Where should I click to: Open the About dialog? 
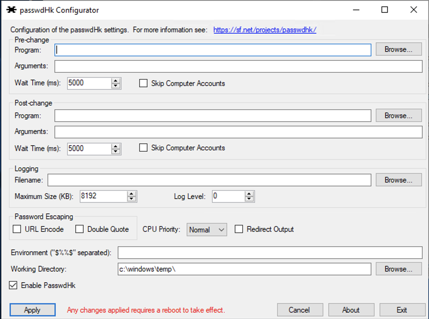[351, 310]
